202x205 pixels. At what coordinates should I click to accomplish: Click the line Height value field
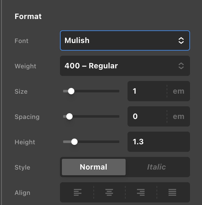(x=158, y=142)
